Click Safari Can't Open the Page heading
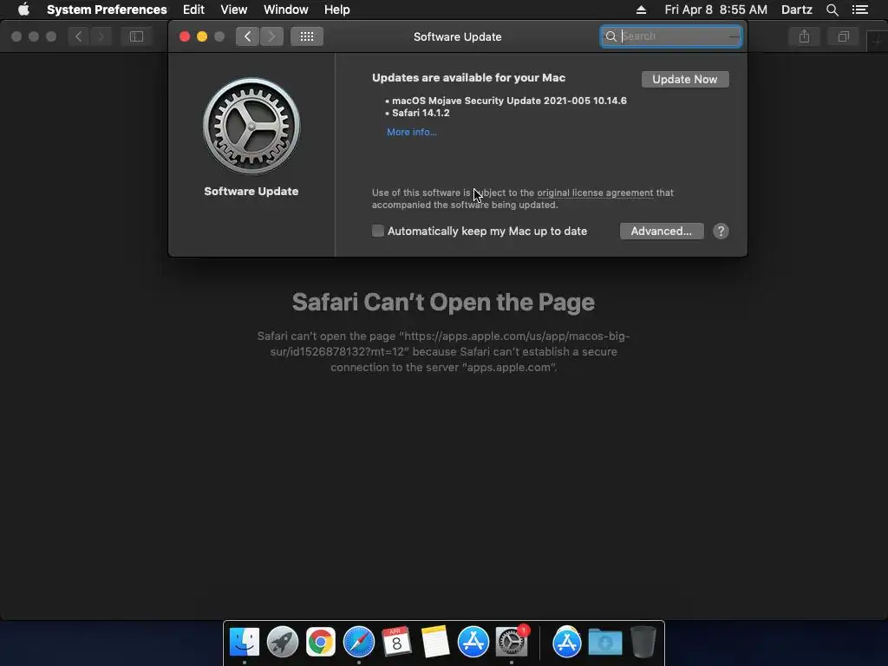 443,302
